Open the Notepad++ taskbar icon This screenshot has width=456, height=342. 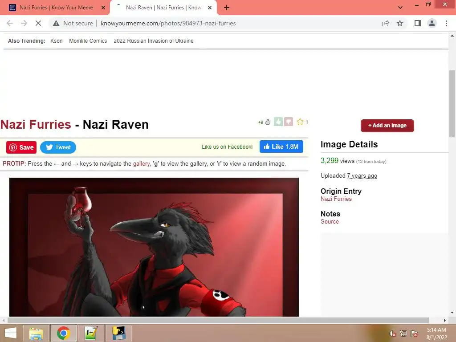pos(91,333)
